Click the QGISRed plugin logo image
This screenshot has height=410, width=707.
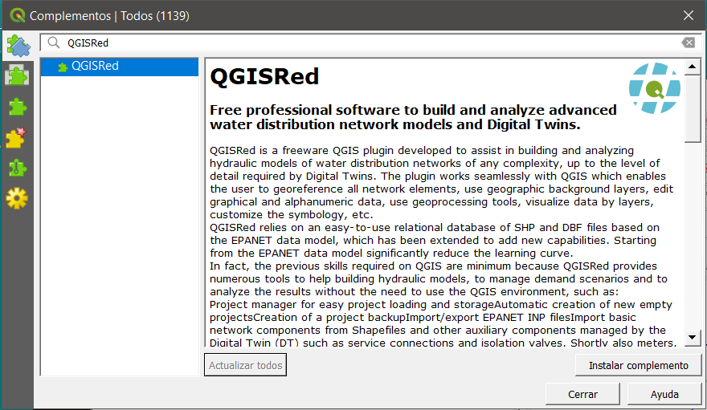tap(655, 88)
